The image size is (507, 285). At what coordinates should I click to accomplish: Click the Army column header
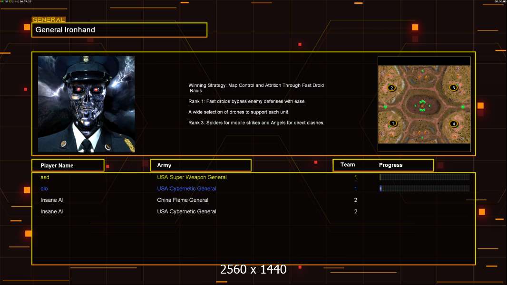pos(201,165)
